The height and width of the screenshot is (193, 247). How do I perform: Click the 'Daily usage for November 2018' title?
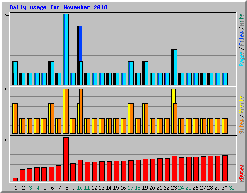[58, 7]
